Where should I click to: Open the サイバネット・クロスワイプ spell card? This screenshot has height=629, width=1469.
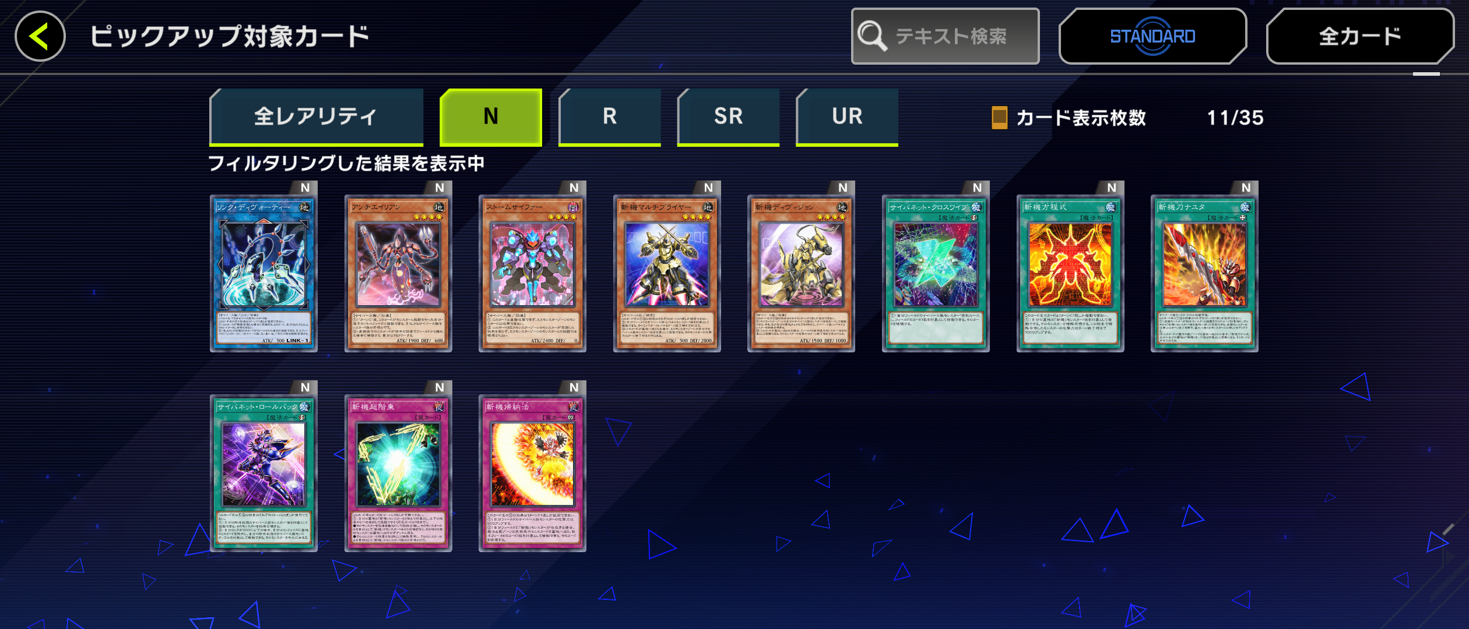(x=936, y=273)
